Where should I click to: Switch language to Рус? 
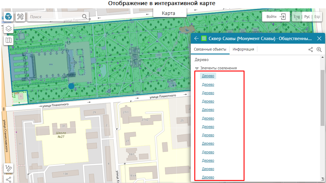307,17
